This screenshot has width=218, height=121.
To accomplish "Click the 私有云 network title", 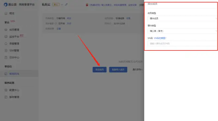I will 46,5.
